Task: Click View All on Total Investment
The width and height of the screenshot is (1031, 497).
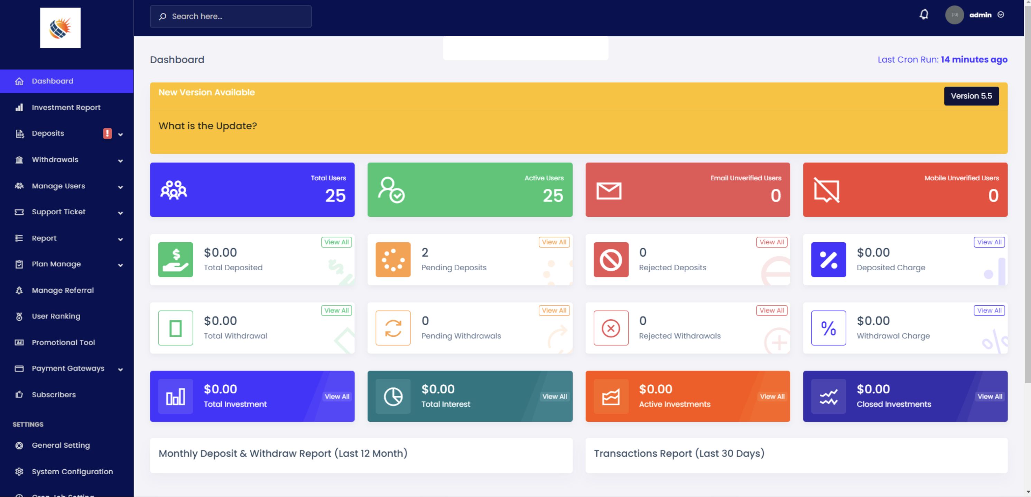Action: tap(337, 396)
